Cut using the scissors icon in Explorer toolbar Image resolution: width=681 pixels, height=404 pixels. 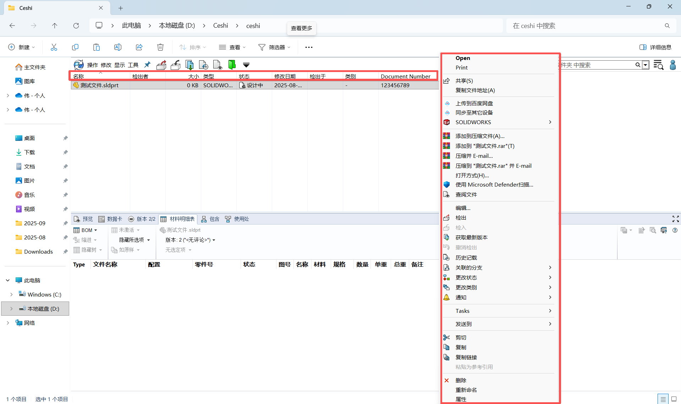pos(54,47)
